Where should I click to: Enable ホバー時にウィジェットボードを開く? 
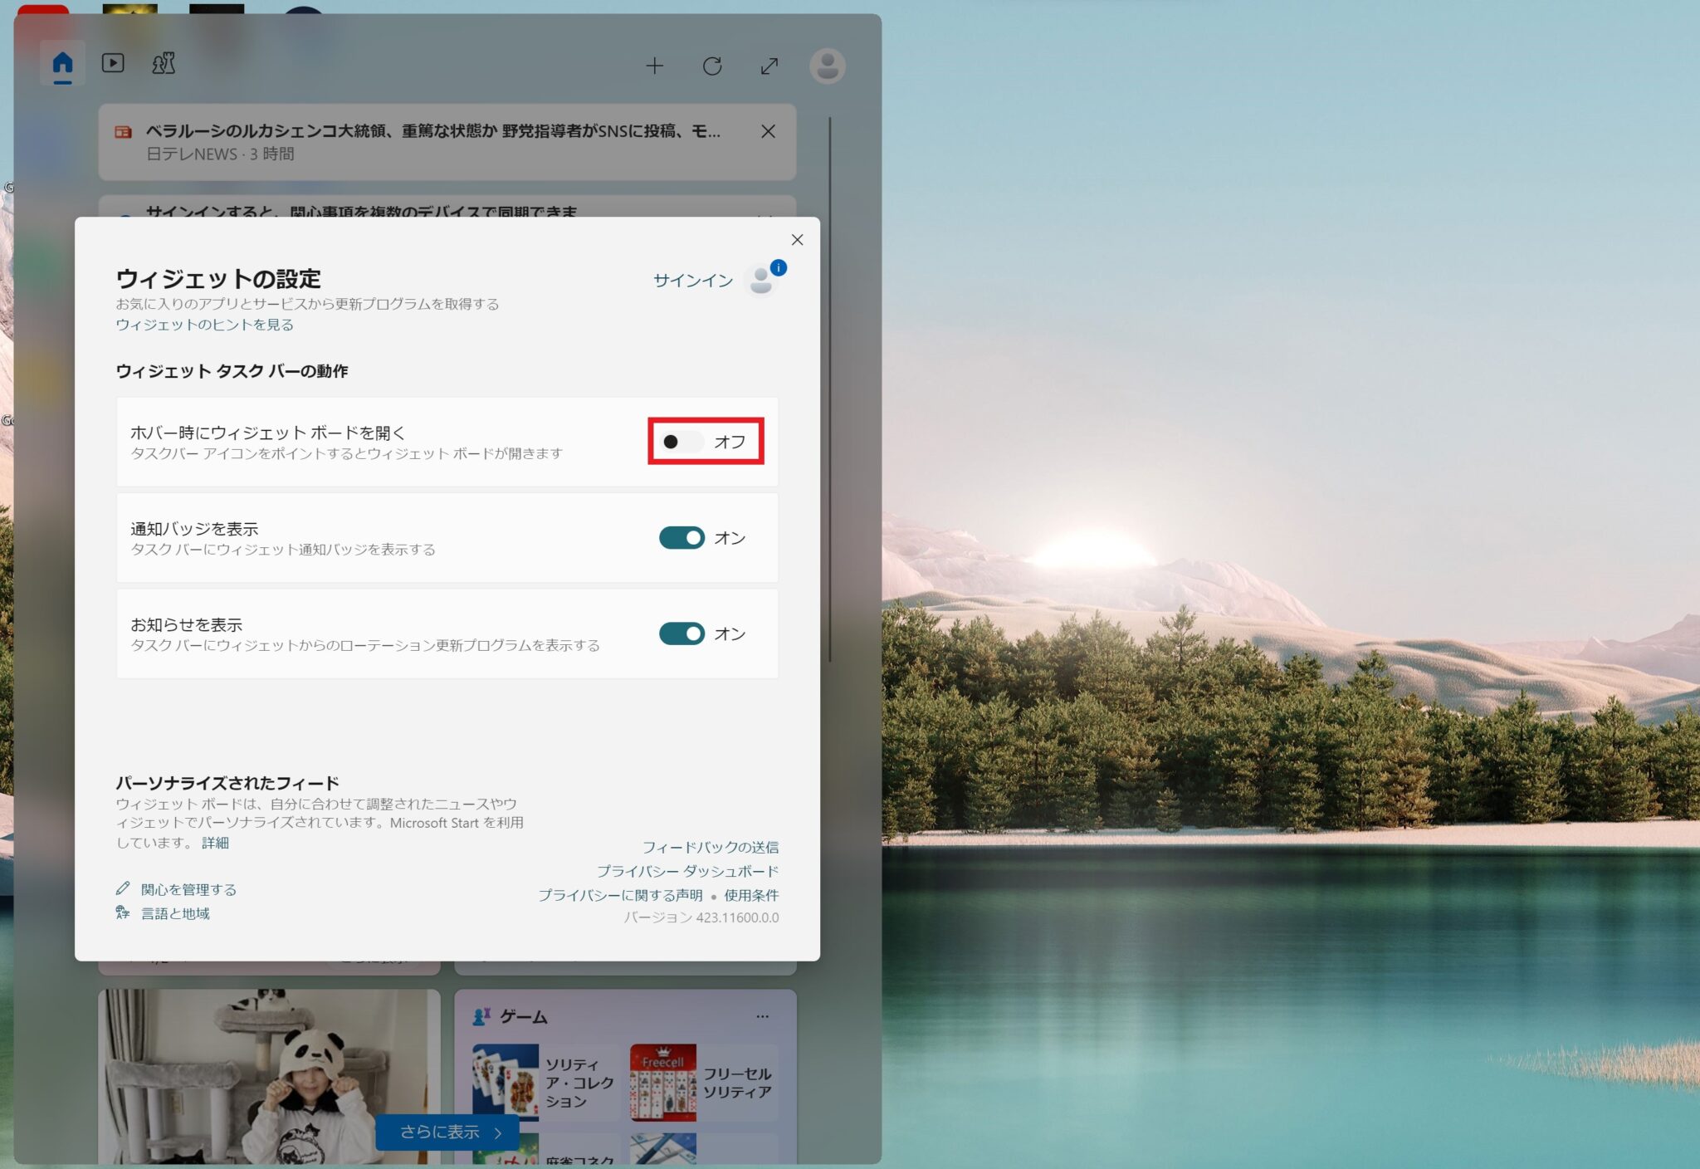click(682, 443)
